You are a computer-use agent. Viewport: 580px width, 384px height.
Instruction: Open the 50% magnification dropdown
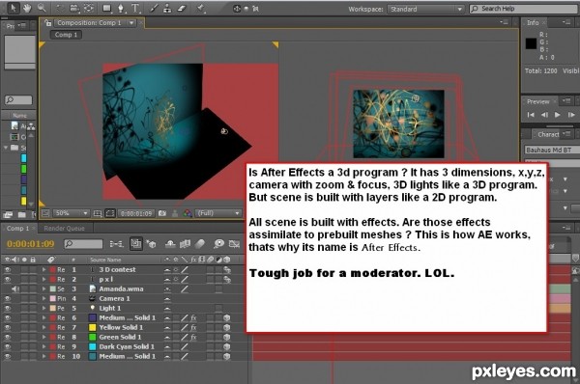point(71,213)
